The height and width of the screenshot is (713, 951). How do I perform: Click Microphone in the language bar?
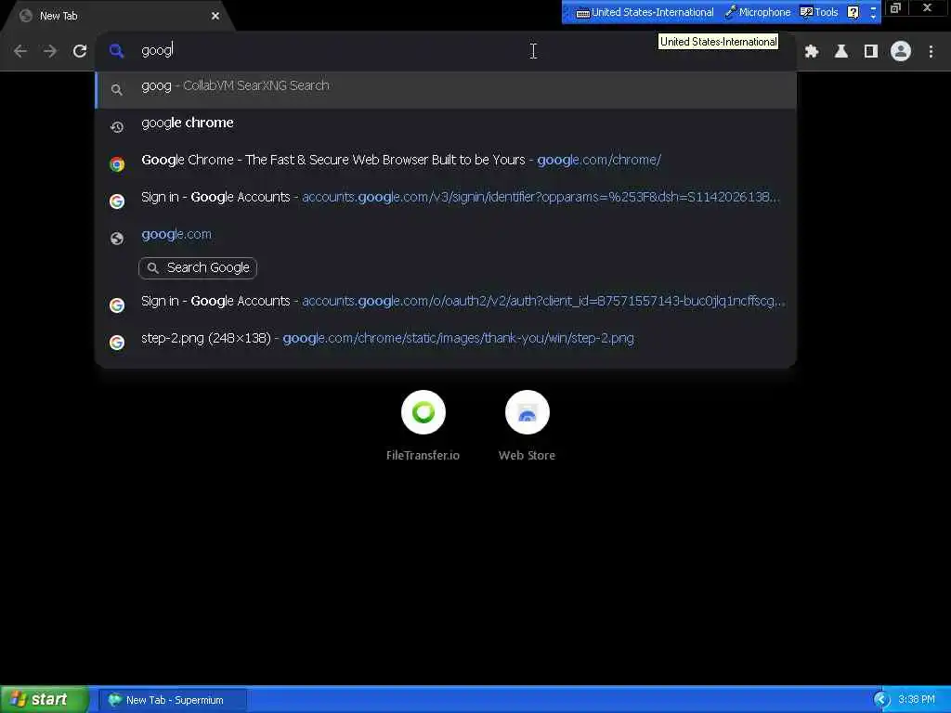click(x=758, y=12)
